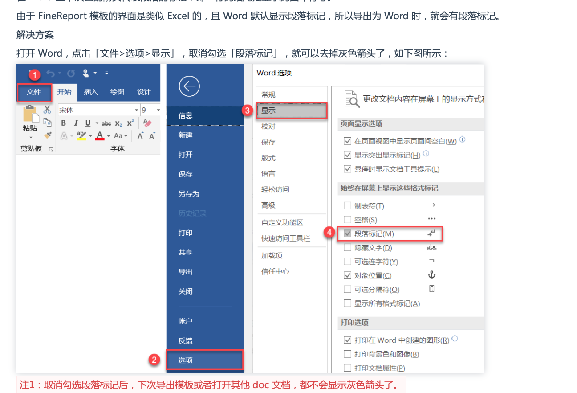This screenshot has height=393, width=577.
Task: Select 共享 in the backstage menu
Action: 205,252
